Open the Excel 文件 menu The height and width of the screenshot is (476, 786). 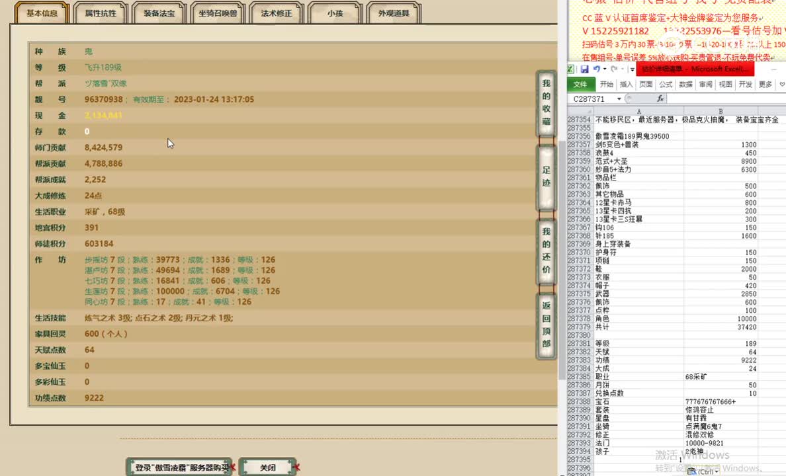[580, 84]
